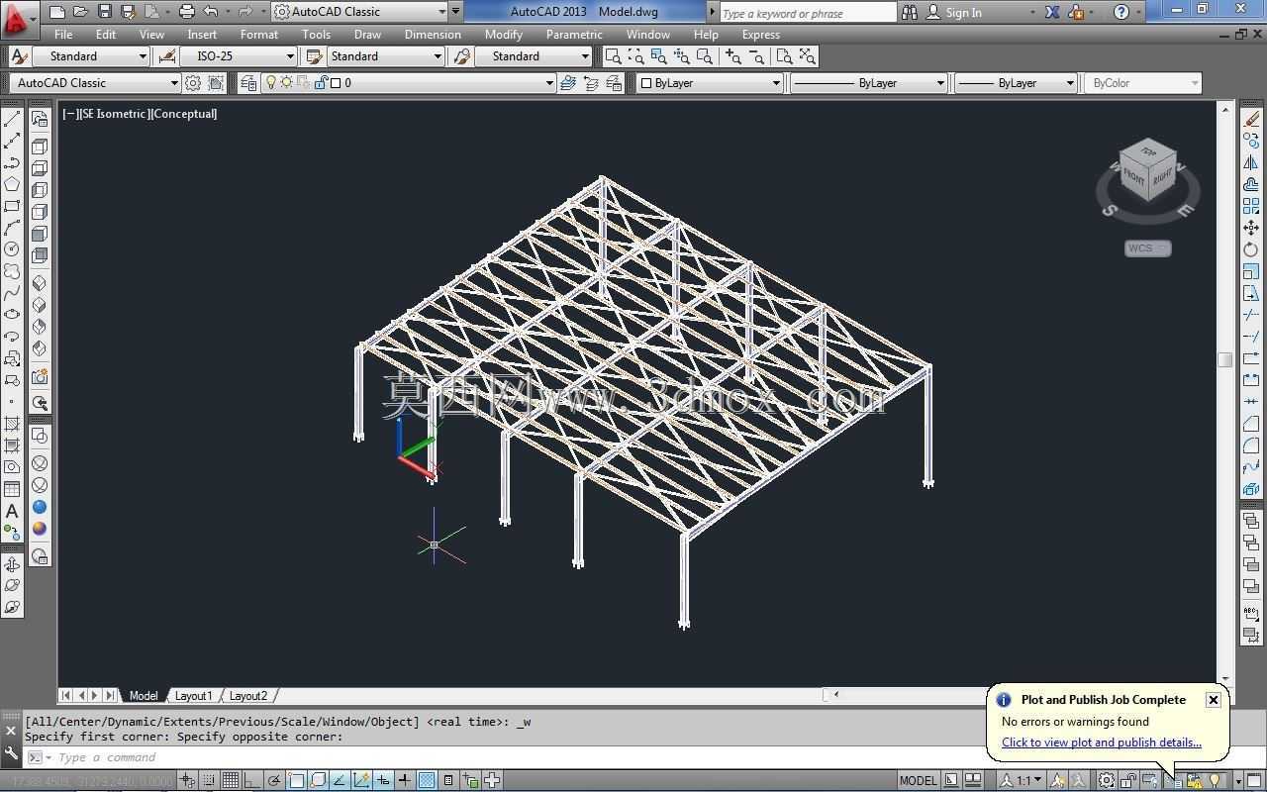Click the Sign In button

pyautogui.click(x=954, y=12)
